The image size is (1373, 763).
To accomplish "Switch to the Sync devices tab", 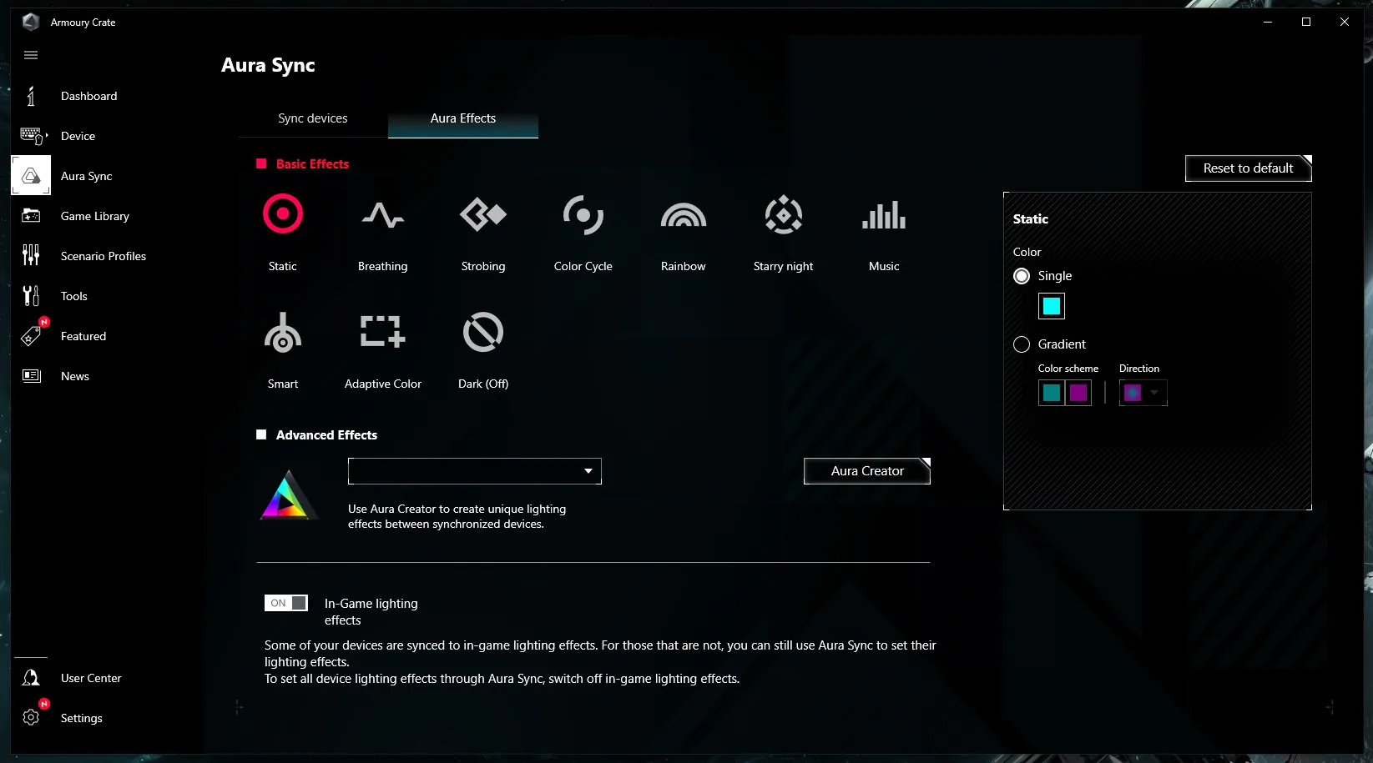I will tap(313, 118).
